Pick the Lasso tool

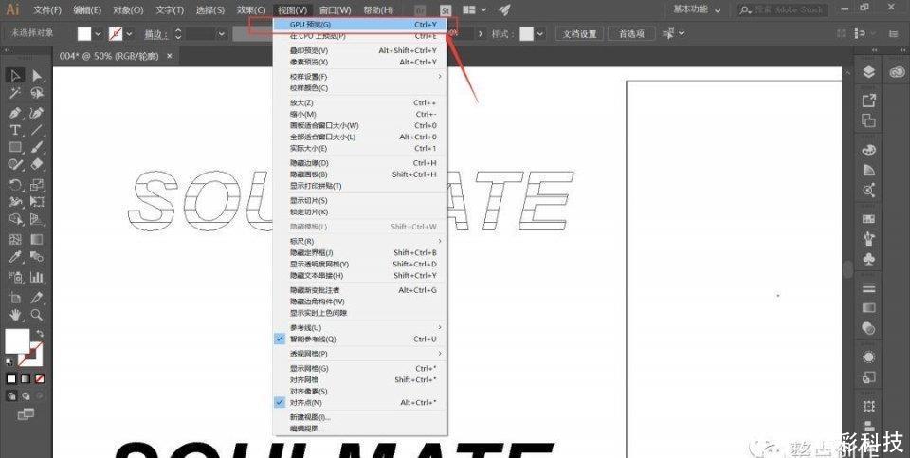[x=37, y=93]
